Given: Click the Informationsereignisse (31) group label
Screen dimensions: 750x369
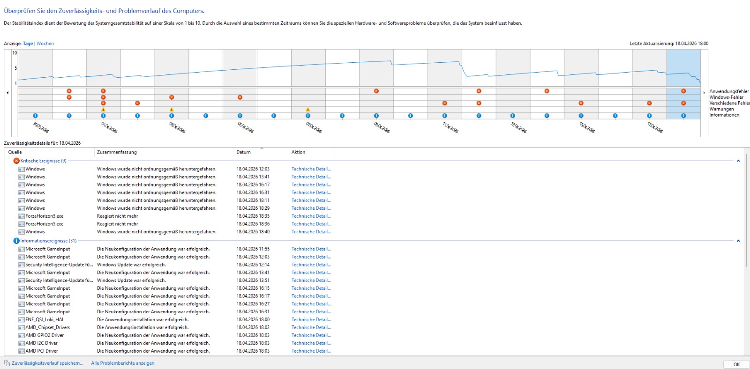Looking at the screenshot, I should 48,241.
